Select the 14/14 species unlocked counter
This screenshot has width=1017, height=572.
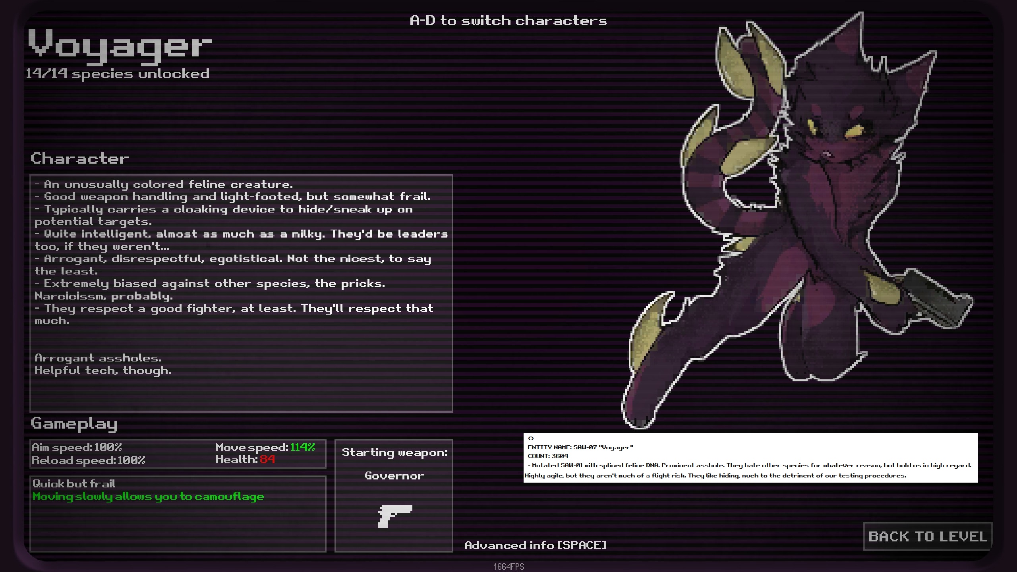[118, 74]
